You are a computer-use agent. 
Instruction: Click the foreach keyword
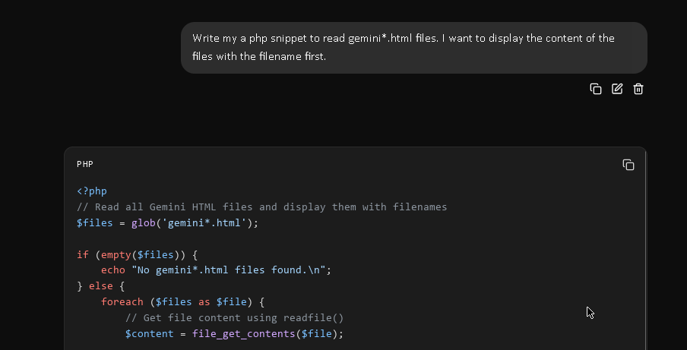122,302
